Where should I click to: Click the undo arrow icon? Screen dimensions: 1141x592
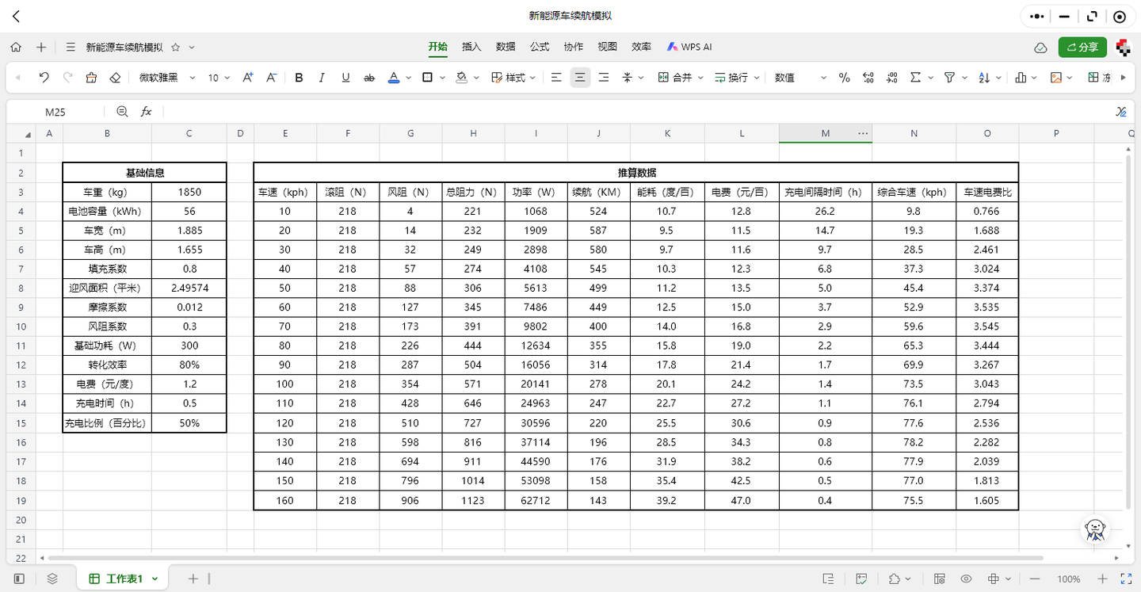(44, 78)
